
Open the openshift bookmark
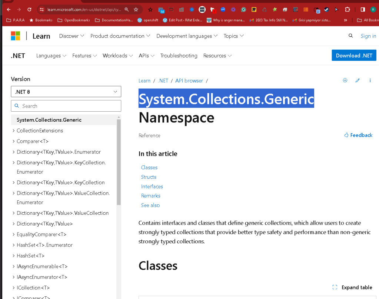point(148,20)
